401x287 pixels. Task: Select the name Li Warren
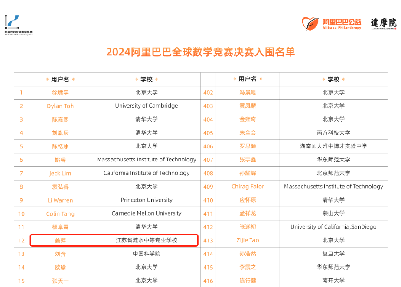click(x=60, y=200)
